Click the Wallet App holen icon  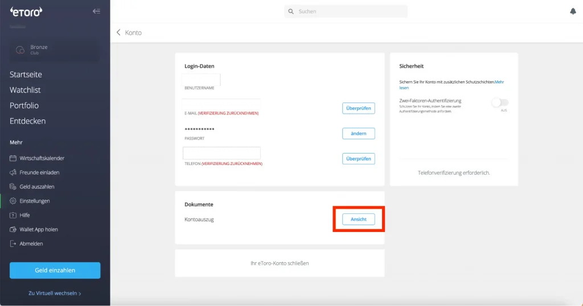[x=14, y=229]
